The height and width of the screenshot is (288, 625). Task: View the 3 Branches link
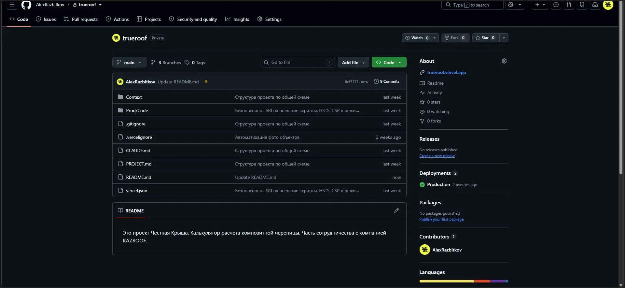pyautogui.click(x=166, y=63)
